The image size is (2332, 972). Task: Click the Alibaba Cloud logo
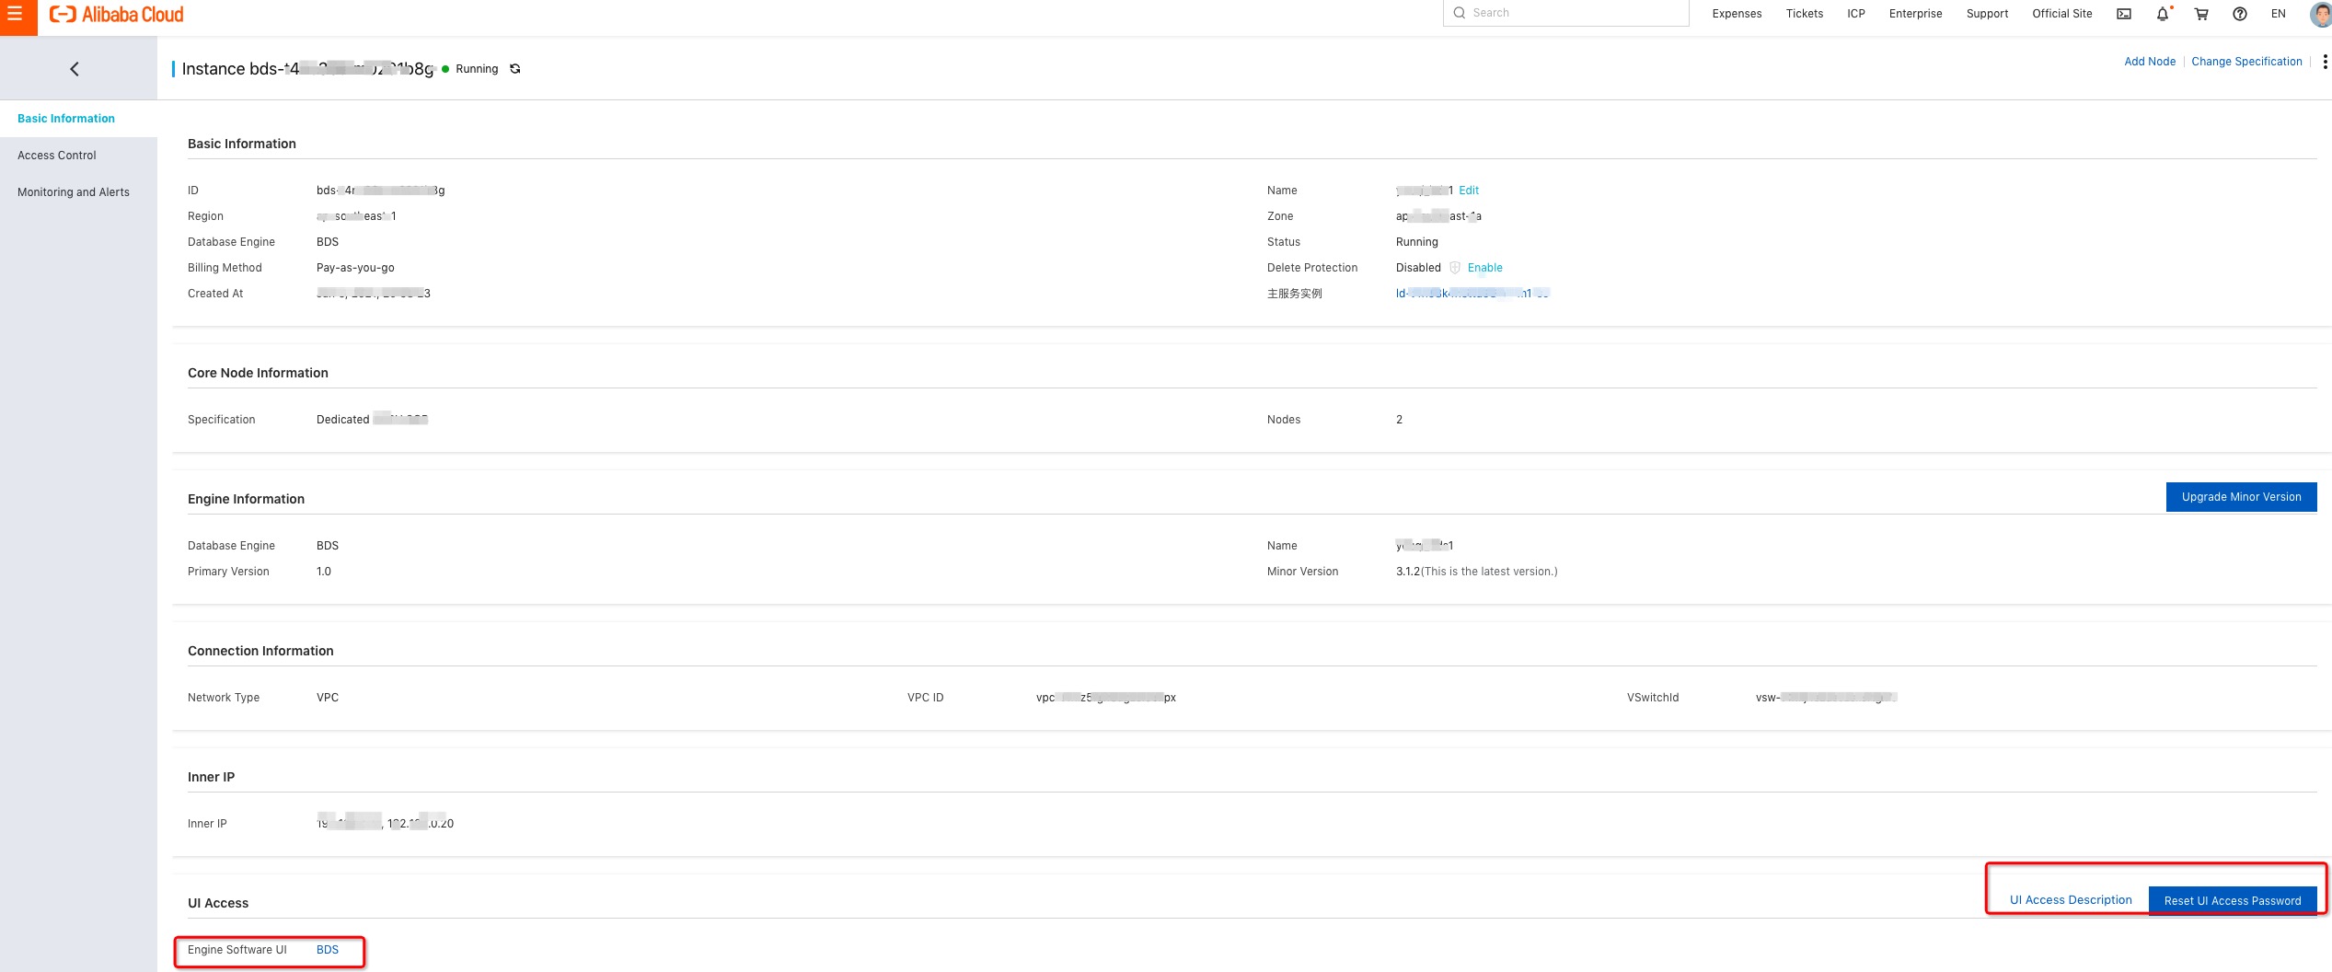115,14
